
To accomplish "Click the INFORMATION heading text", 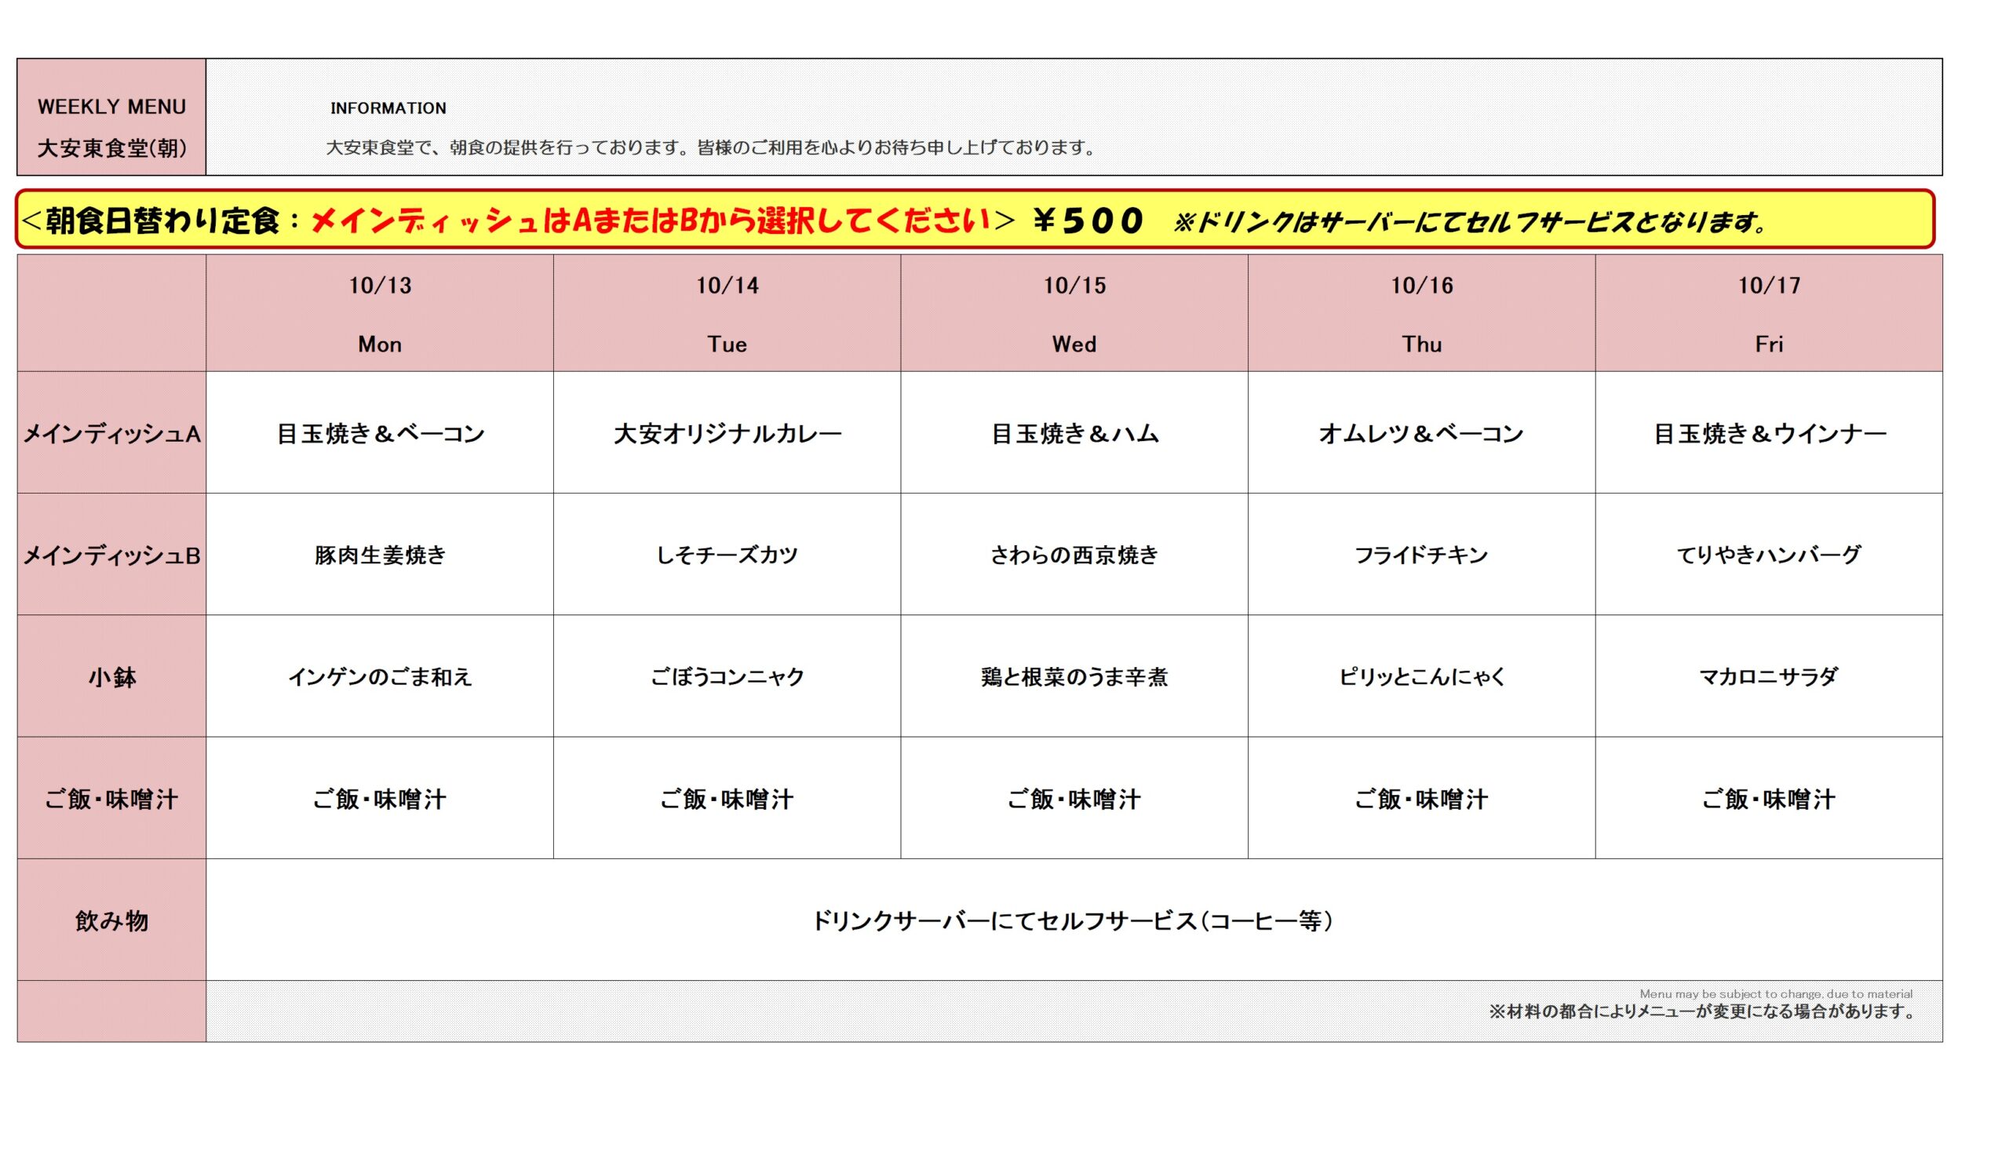I will click(388, 108).
